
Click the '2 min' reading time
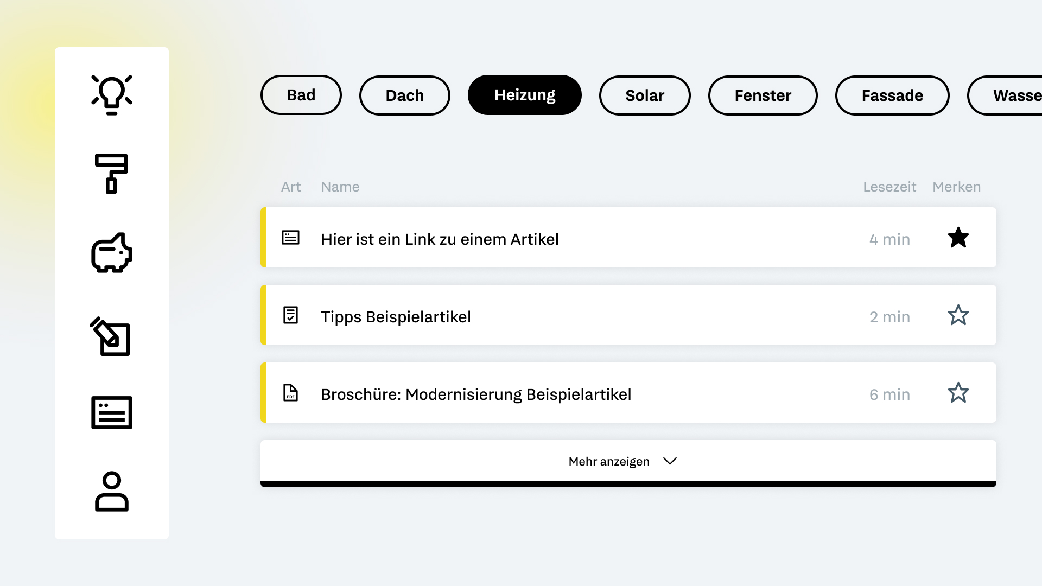(x=889, y=317)
